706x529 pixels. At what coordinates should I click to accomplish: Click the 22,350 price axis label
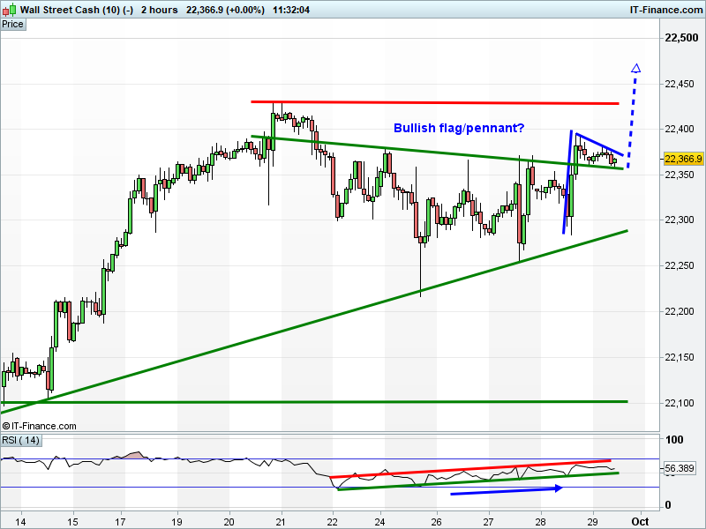[x=679, y=175]
